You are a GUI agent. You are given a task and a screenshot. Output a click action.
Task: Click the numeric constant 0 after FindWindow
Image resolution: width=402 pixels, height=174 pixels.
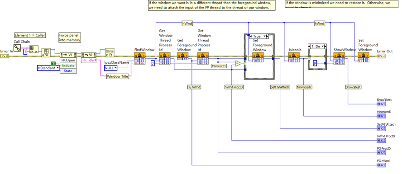coord(153,63)
